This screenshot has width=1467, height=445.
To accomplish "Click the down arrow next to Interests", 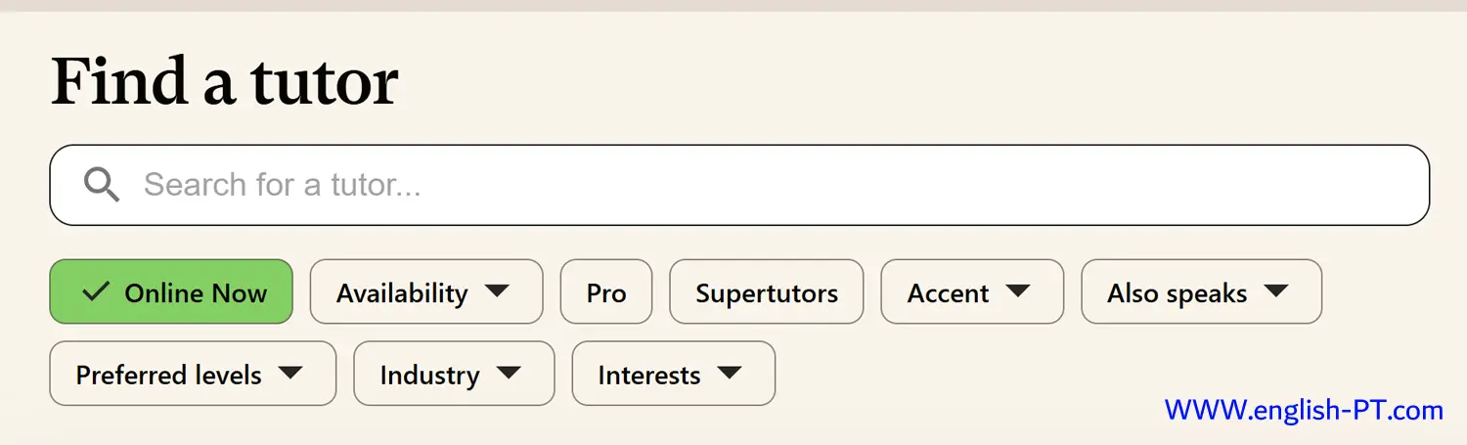I will click(730, 374).
